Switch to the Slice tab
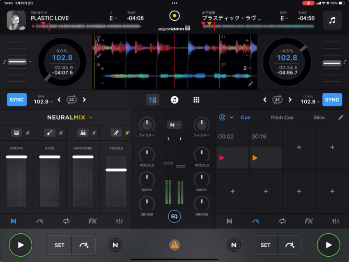The height and width of the screenshot is (262, 349). [x=319, y=118]
